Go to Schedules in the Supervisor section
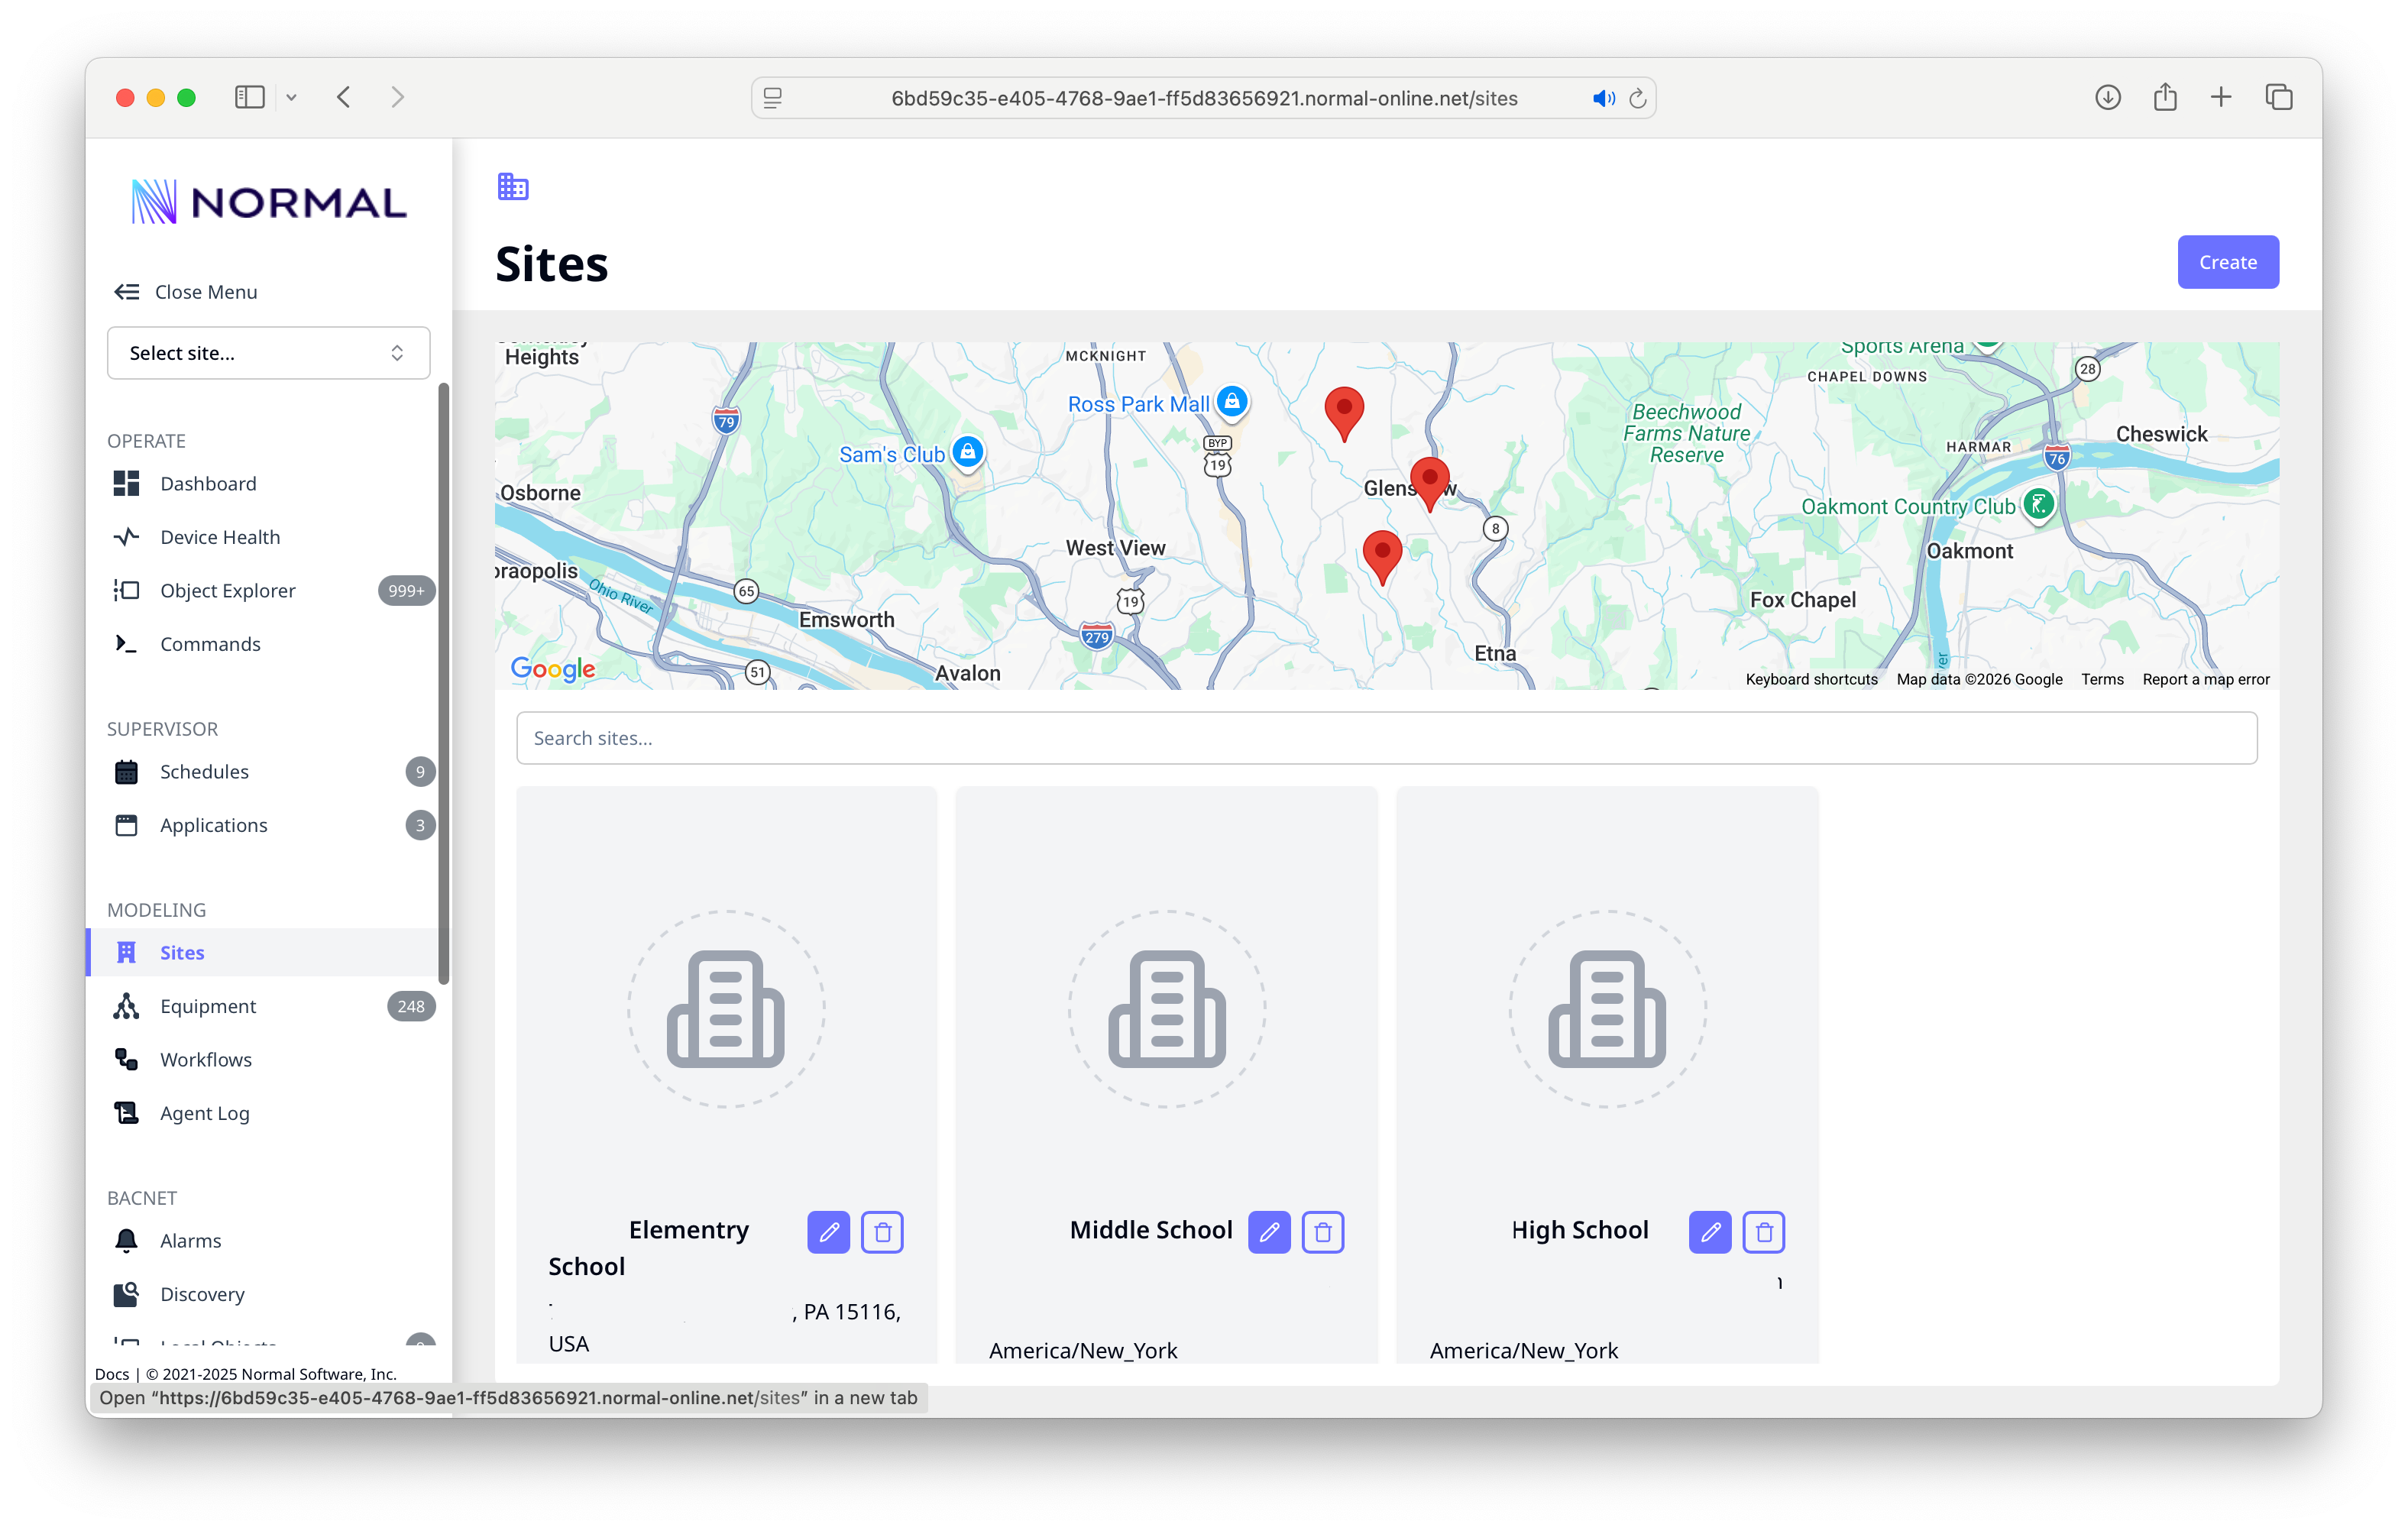Screen dimensions: 2408x1531 pos(204,771)
